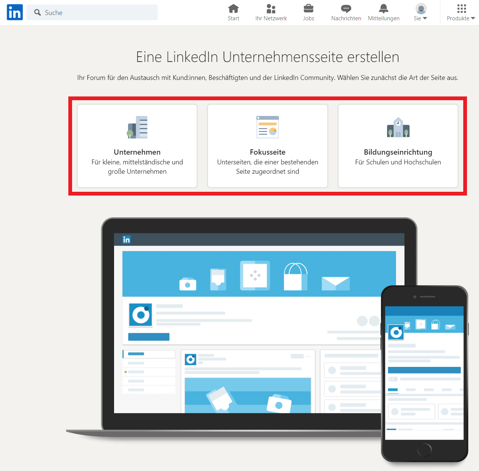This screenshot has height=471, width=479.
Task: Click the office building icon for Unternehmen
Action: tap(137, 127)
